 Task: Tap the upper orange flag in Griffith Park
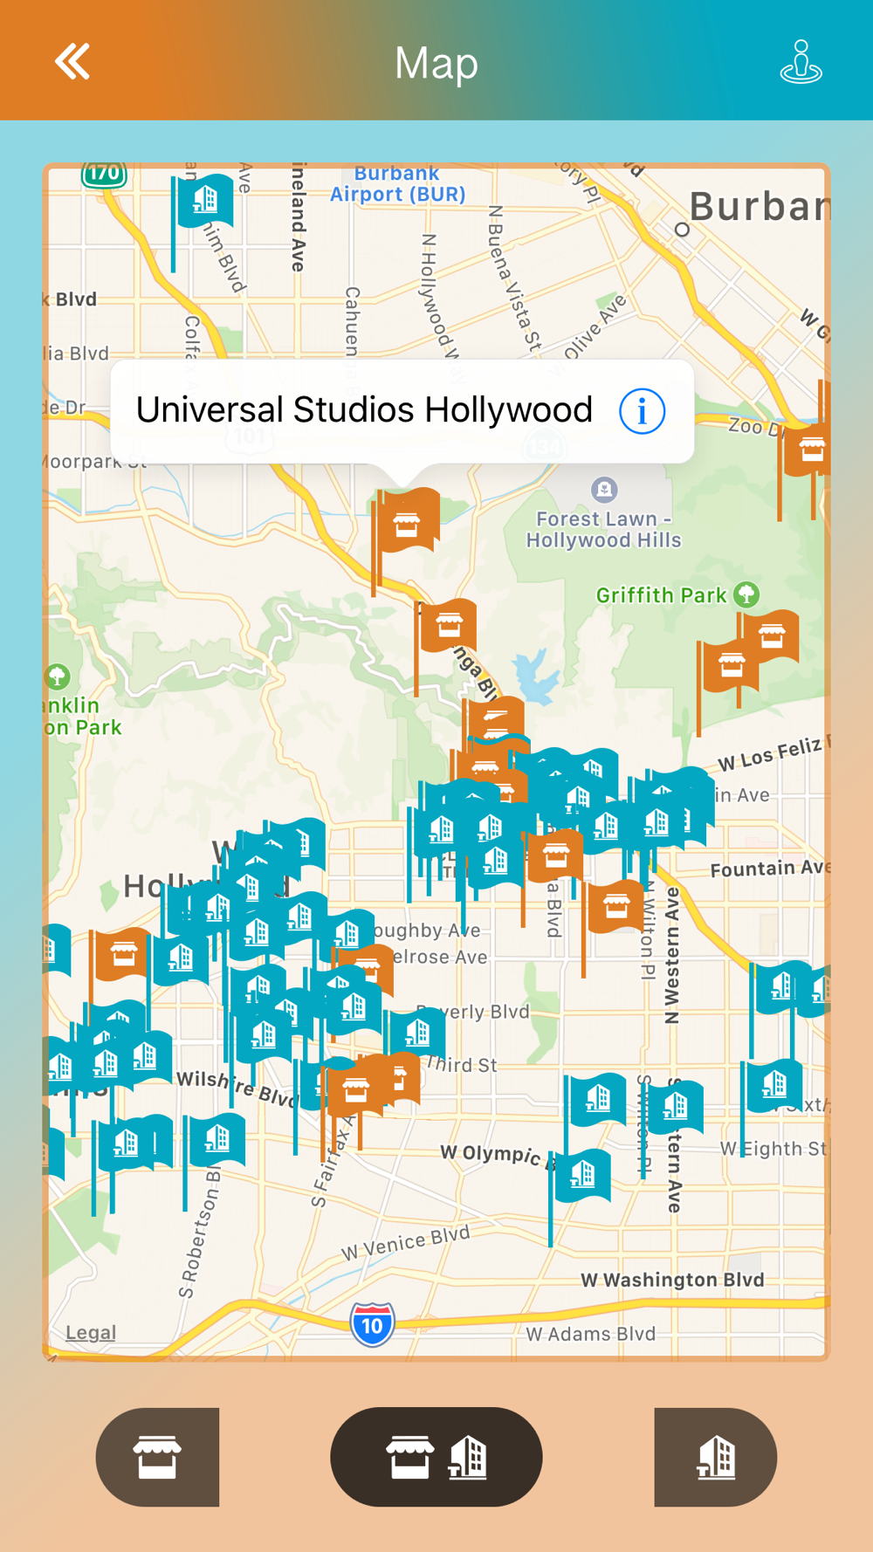(770, 636)
